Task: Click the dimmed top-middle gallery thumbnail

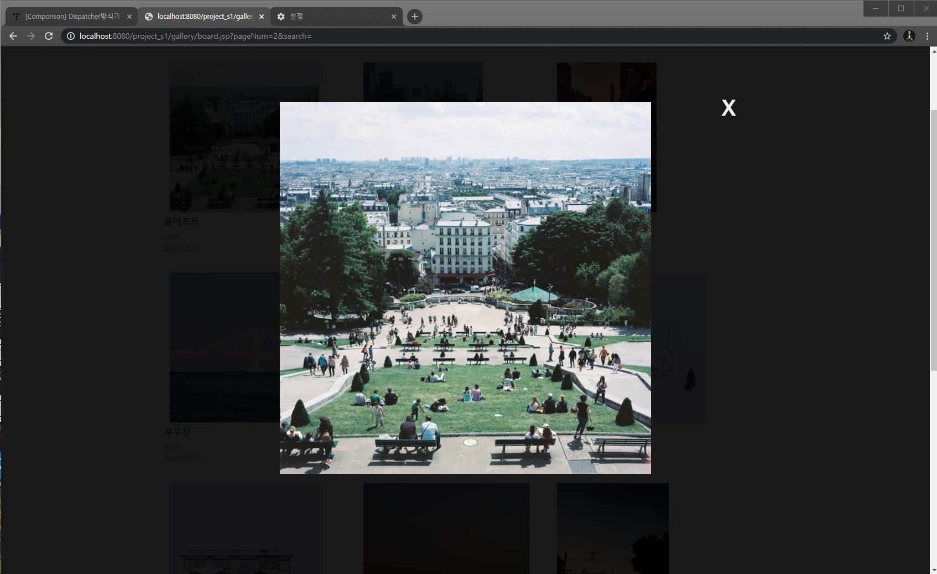Action: [423, 82]
